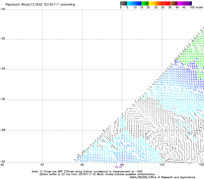204x179 pixels.
Task: Click the 'Data buffer is 22 hrs' note
Action: coord(97,174)
